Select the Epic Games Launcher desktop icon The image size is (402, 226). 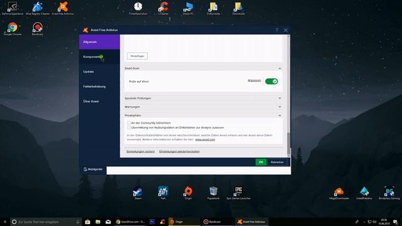(x=239, y=193)
